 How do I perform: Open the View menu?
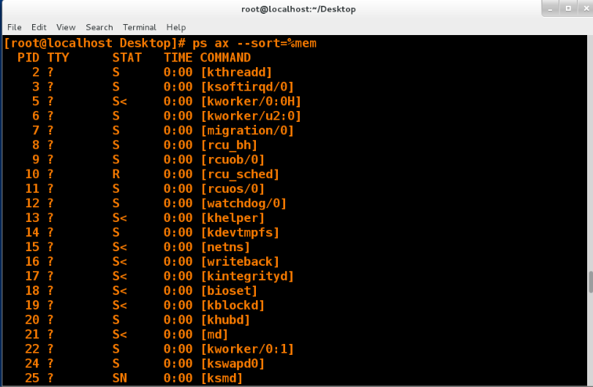pos(66,27)
